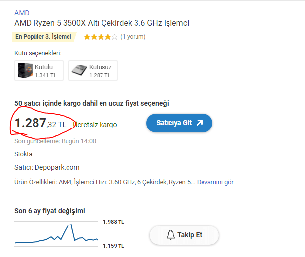Image resolution: width=305 pixels, height=257 pixels.
Task: Select the Kutulu 1.341 TL box option
Action: click(39, 70)
